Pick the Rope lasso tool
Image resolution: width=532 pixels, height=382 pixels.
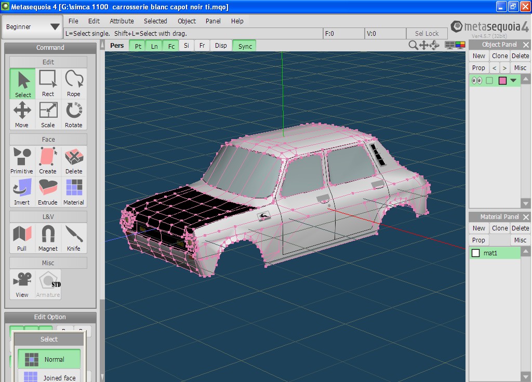point(74,84)
